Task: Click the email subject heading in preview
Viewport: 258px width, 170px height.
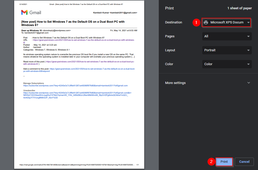Action: [x=73, y=23]
